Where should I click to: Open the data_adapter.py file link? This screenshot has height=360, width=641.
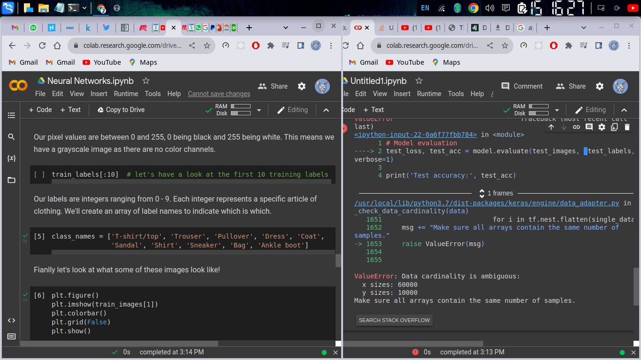click(x=487, y=203)
